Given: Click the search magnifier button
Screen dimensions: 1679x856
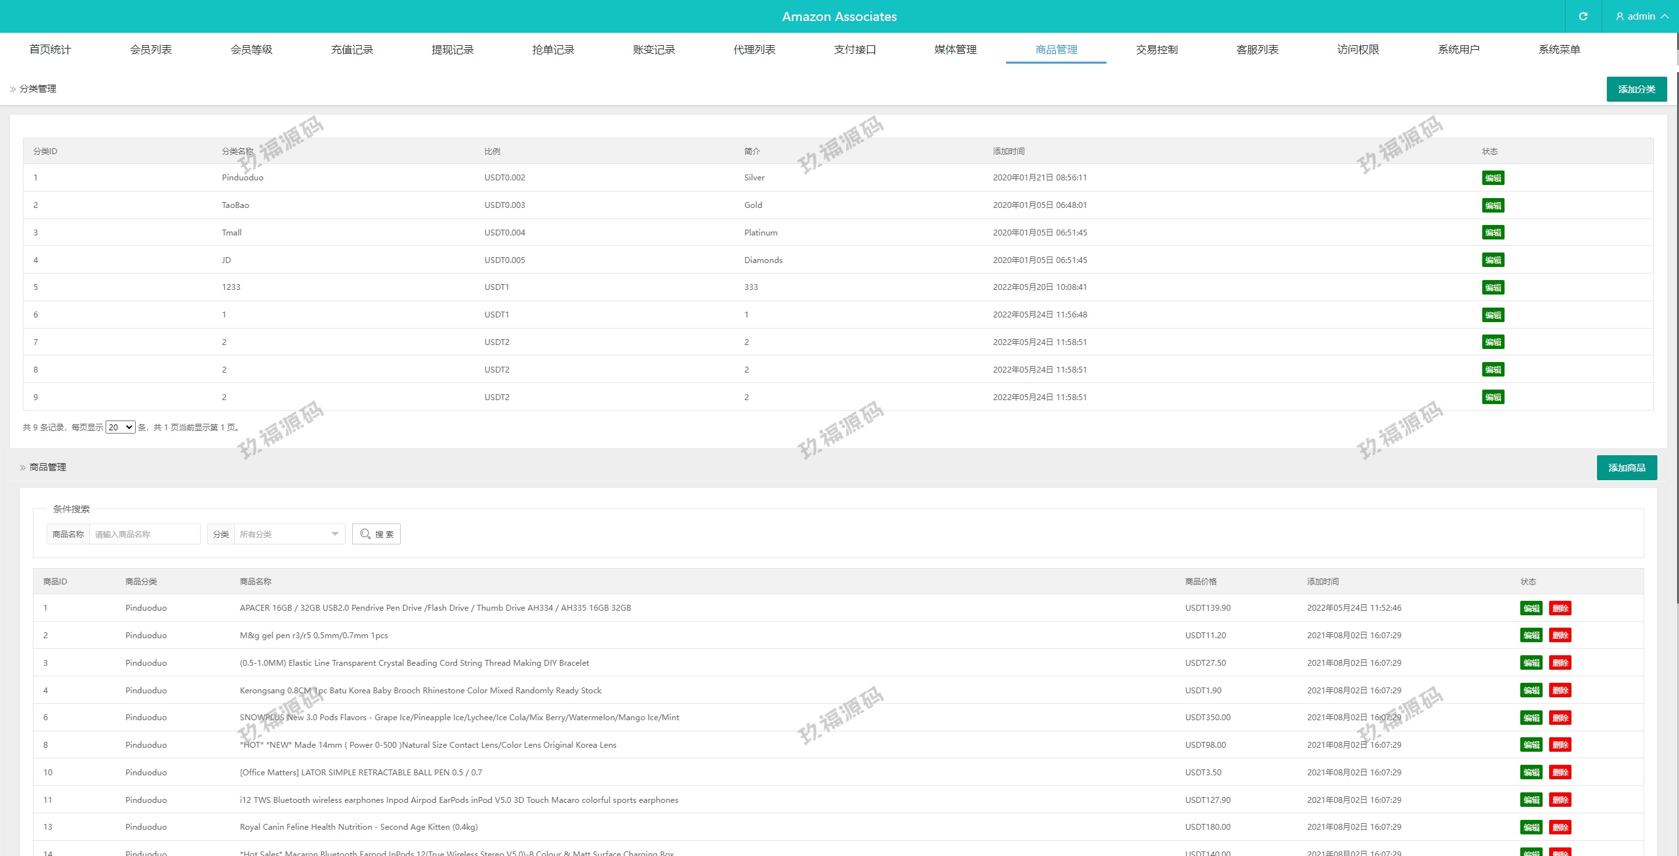Looking at the screenshot, I should coord(376,534).
